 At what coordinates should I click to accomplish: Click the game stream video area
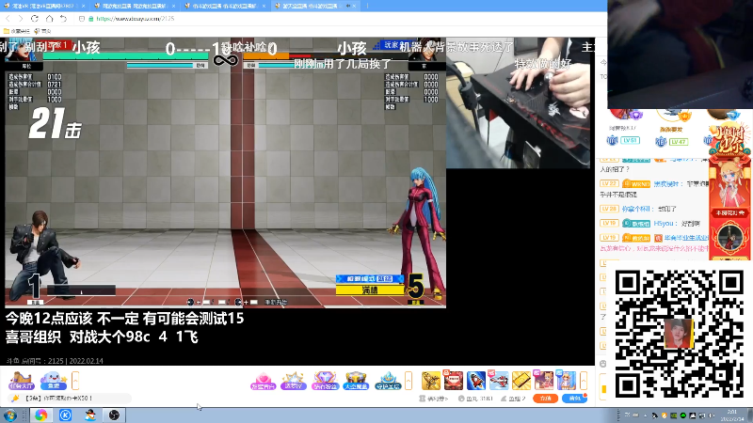225,173
